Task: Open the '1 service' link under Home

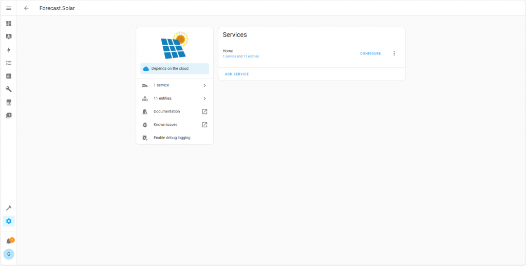Action: [230, 56]
